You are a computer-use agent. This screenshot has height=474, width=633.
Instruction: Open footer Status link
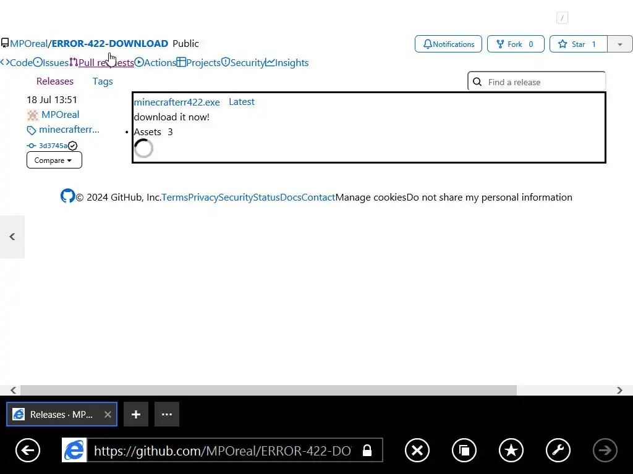[266, 197]
